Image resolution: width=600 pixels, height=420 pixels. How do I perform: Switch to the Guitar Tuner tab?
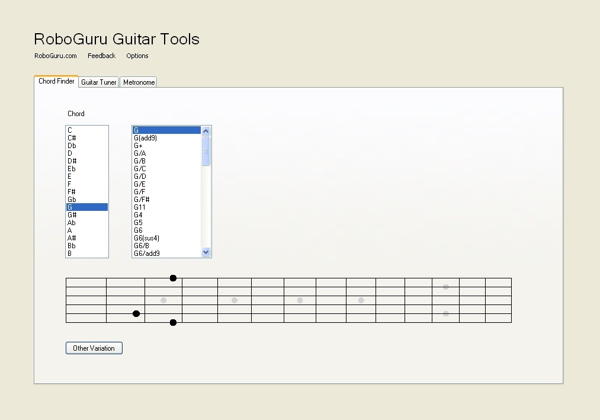(98, 82)
